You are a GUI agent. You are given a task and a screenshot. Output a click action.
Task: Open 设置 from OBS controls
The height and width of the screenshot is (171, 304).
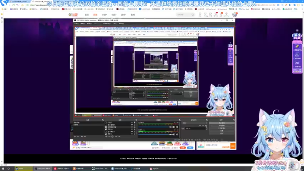point(222,131)
